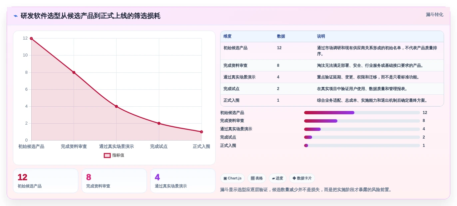Click the x-axis label 完成试点 on the chart
The width and height of the screenshot is (457, 206).
159,147
